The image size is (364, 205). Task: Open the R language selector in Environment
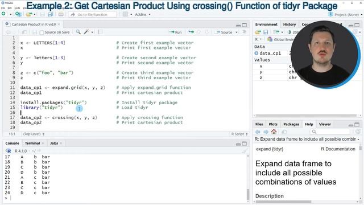tap(258, 39)
